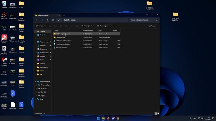The width and height of the screenshot is (216, 121).
Task: Open Windows Start button on taskbar
Action: [98, 118]
